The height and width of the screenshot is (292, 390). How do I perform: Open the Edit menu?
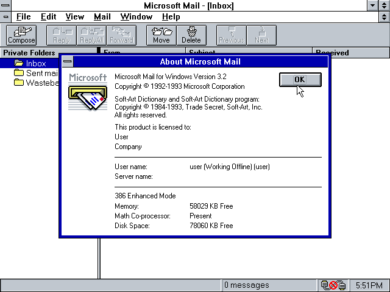pyautogui.click(x=48, y=17)
